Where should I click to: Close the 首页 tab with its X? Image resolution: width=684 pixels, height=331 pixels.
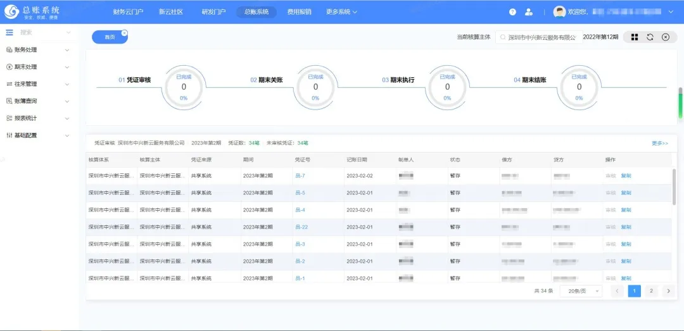pyautogui.click(x=124, y=33)
